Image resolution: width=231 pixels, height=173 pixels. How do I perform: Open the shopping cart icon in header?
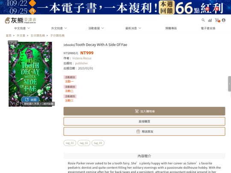(217, 20)
